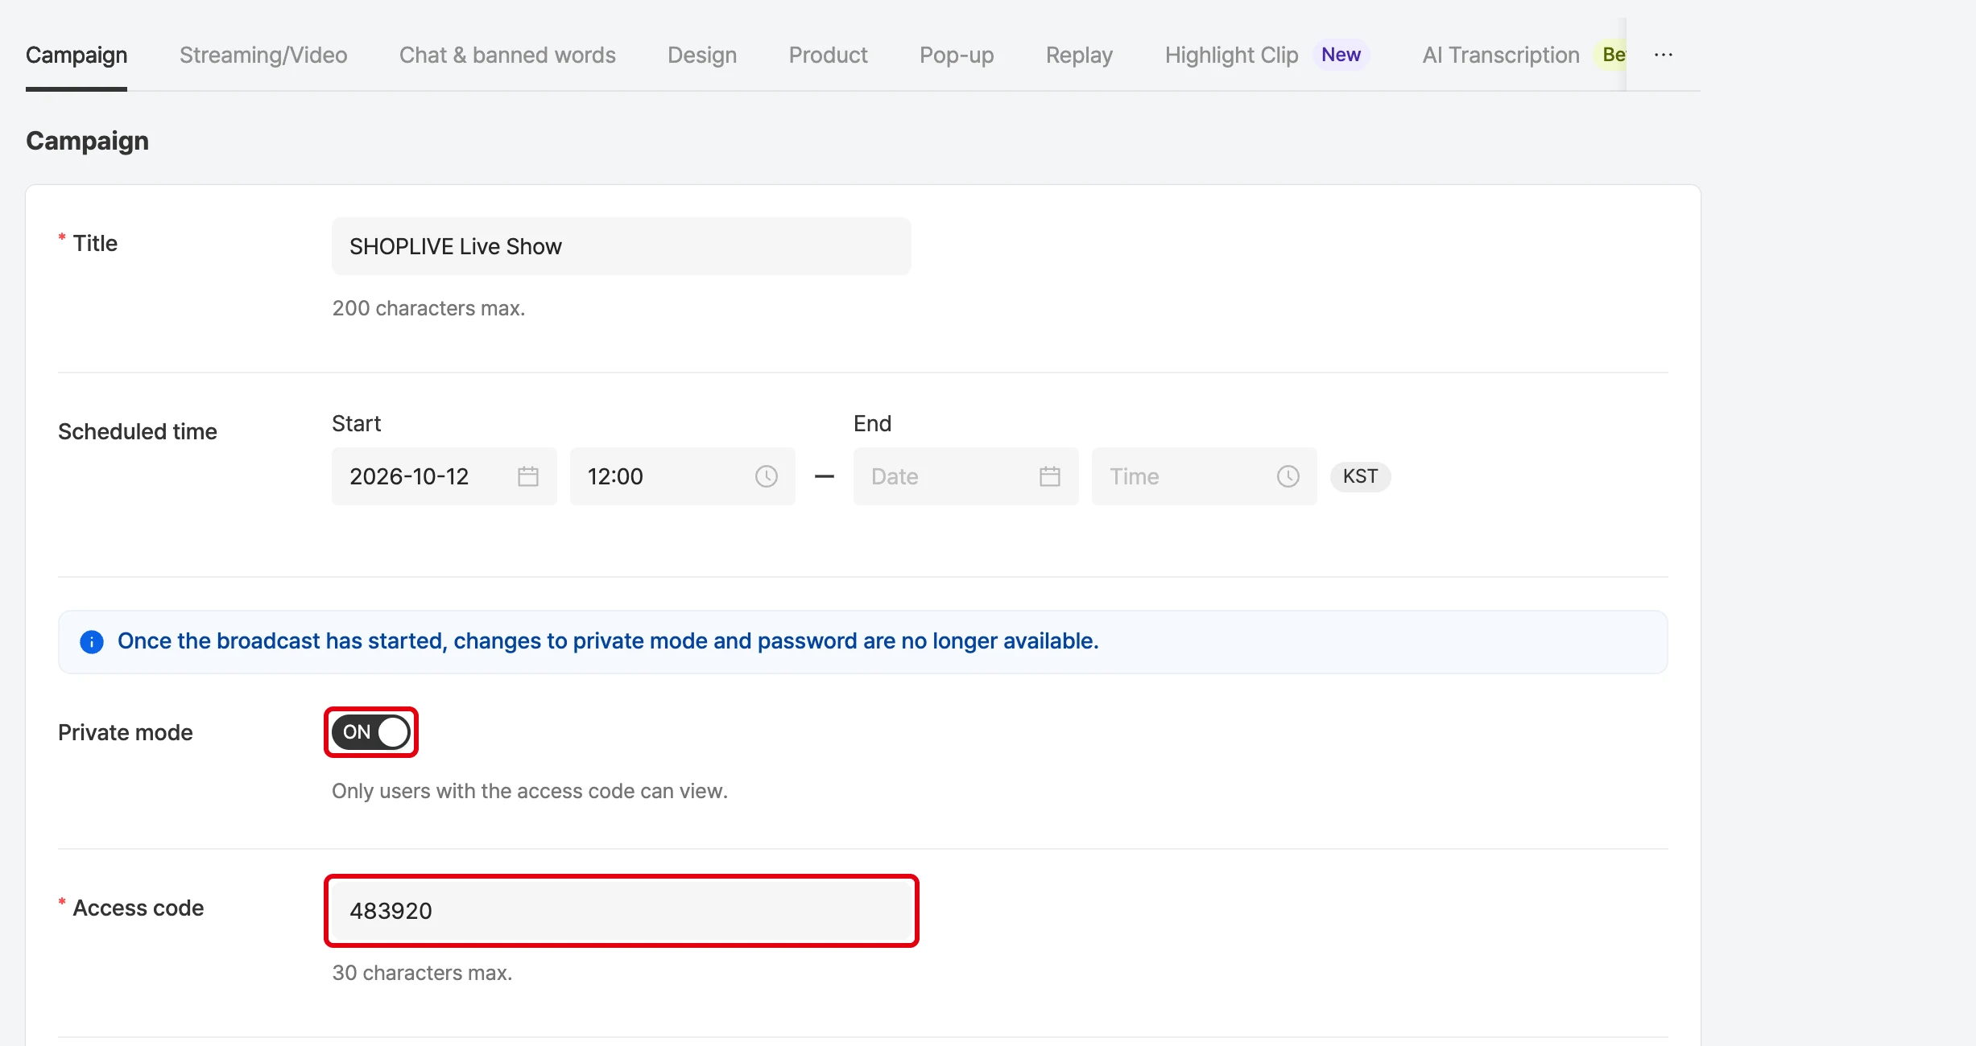
Task: Open the Pop-up tab
Action: [957, 55]
